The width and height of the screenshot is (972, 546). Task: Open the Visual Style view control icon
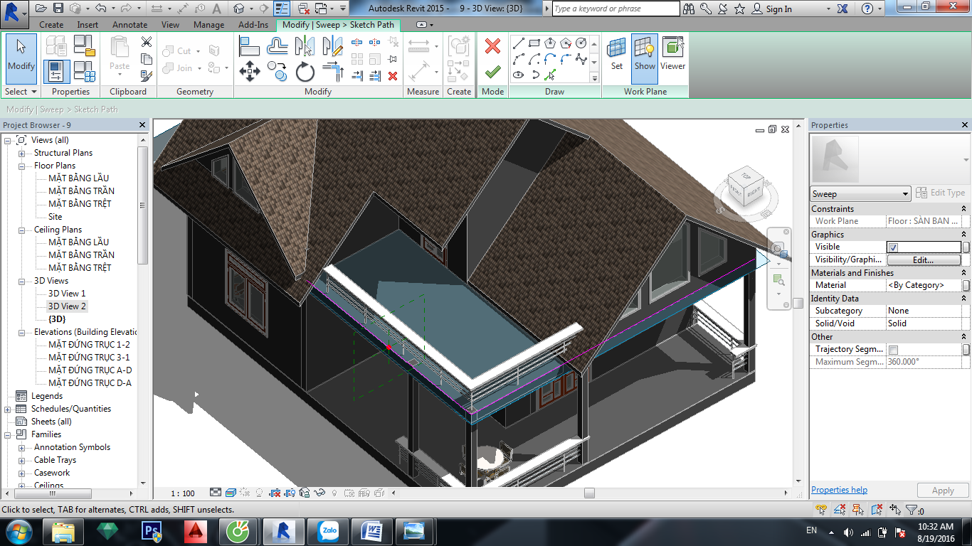click(231, 493)
